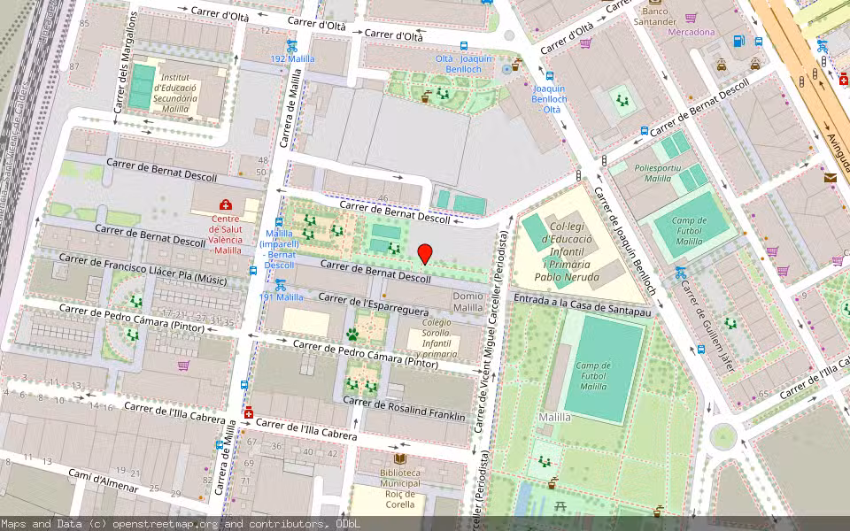Image resolution: width=850 pixels, height=531 pixels.
Task: Click Carrer de Francisco Llácer Pla (Músic) label
Action: click(x=143, y=269)
